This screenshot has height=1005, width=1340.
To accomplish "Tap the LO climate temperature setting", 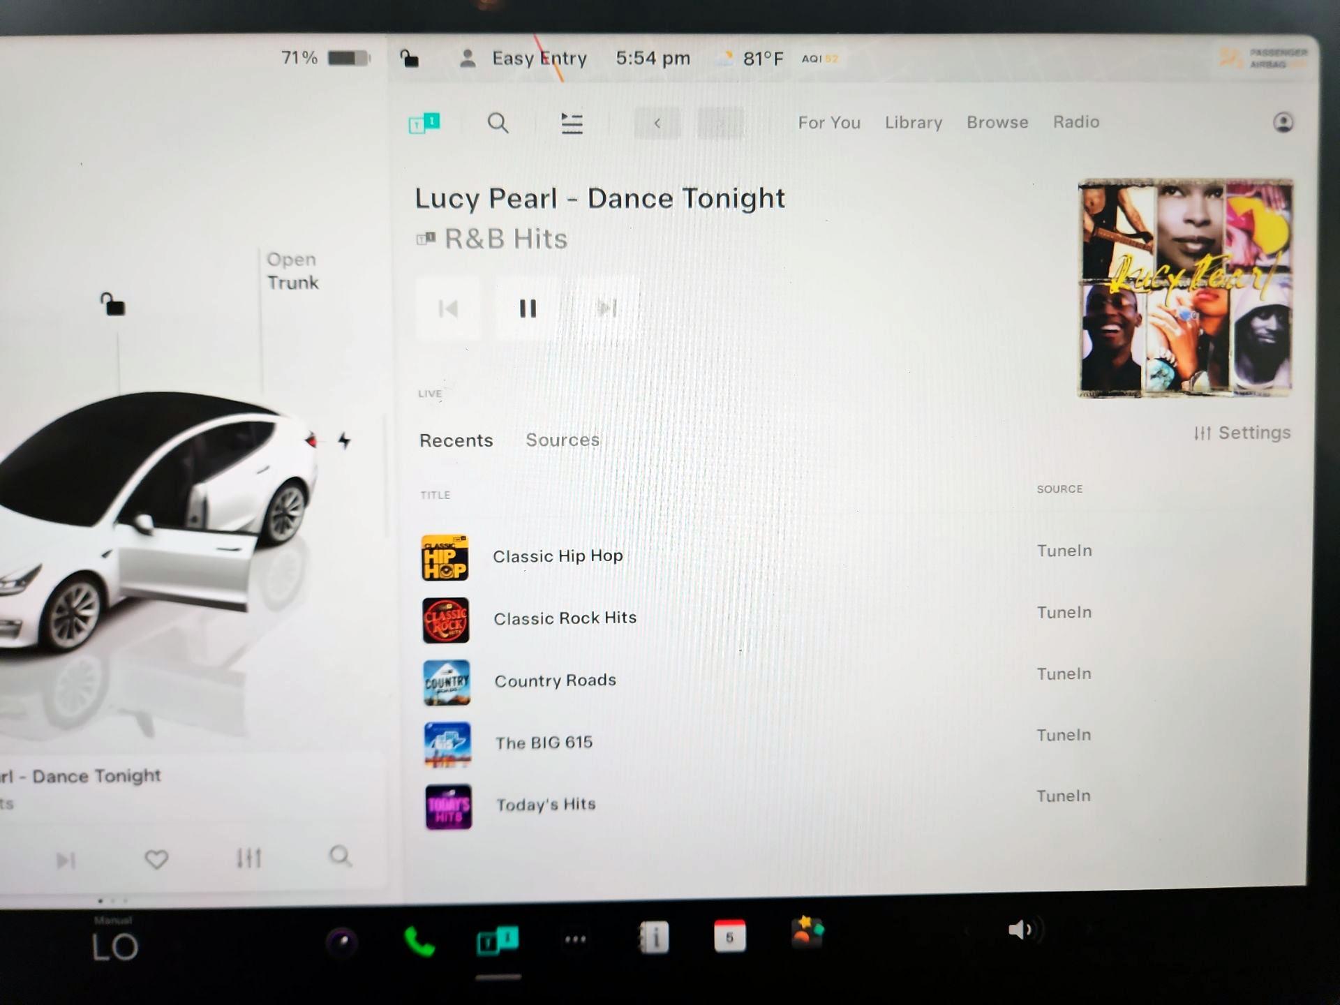I will pos(115,946).
